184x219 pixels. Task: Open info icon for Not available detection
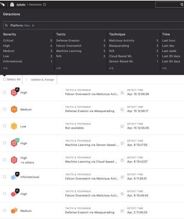[122, 127]
